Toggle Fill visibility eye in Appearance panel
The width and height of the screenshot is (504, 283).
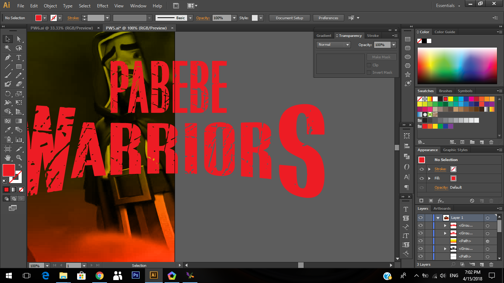coord(422,178)
